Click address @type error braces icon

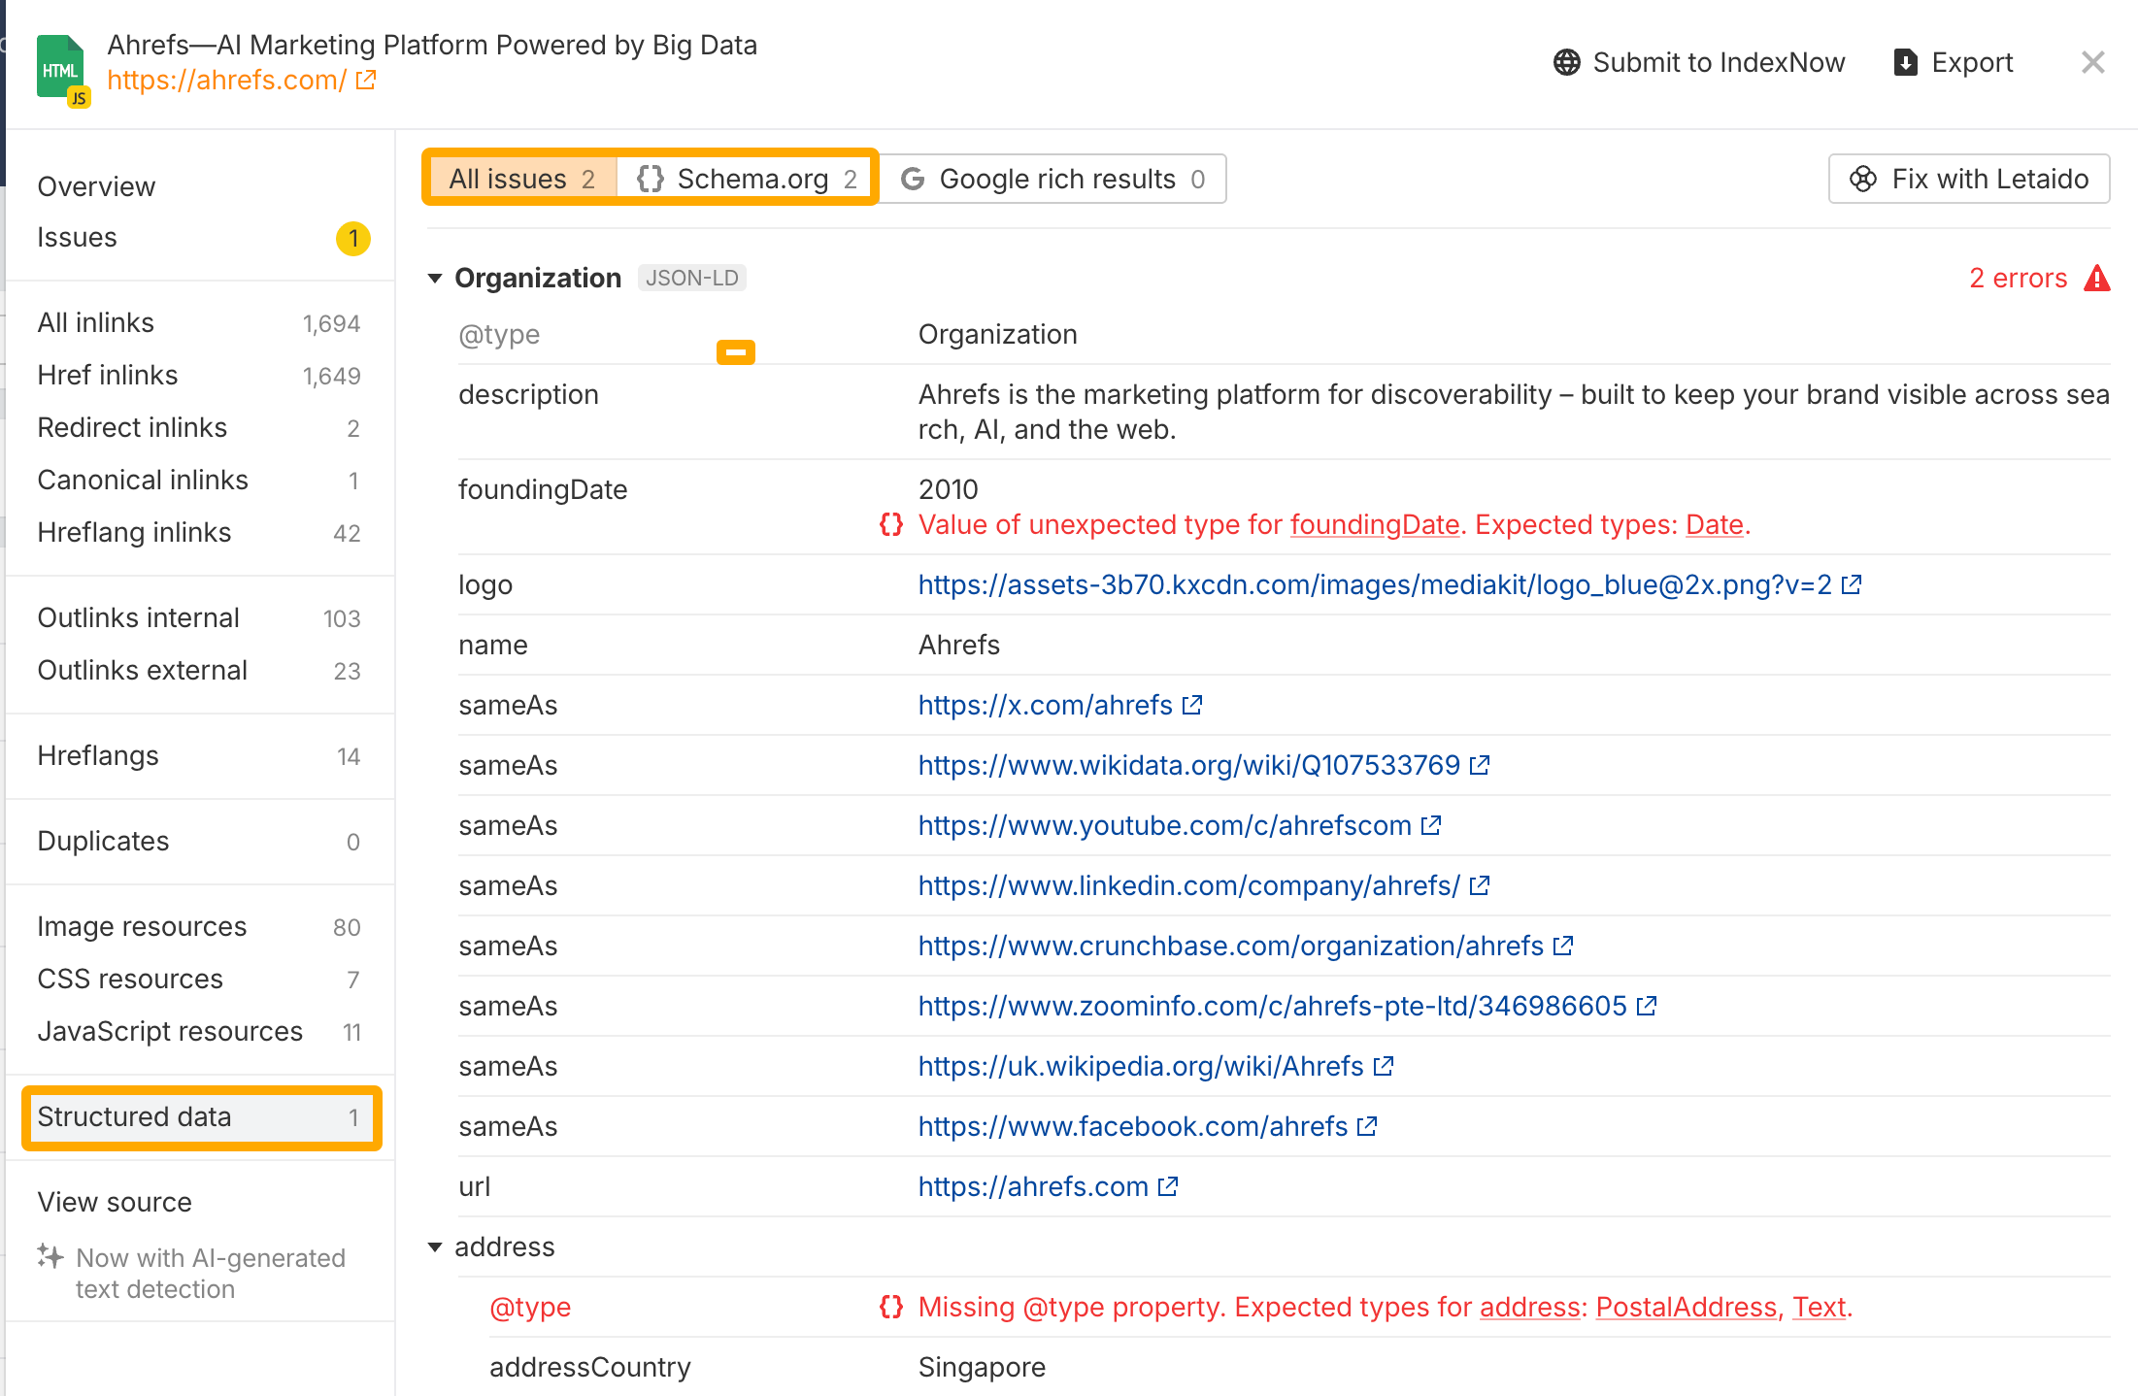pyautogui.click(x=890, y=1307)
